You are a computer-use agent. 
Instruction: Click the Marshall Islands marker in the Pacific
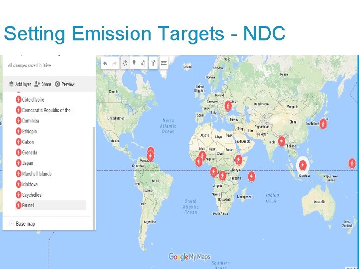click(352, 163)
